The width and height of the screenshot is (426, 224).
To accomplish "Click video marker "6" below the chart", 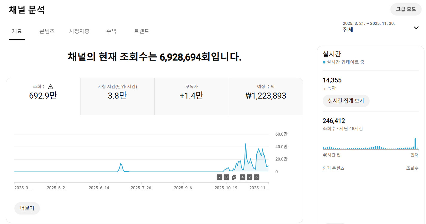I will (x=257, y=177).
